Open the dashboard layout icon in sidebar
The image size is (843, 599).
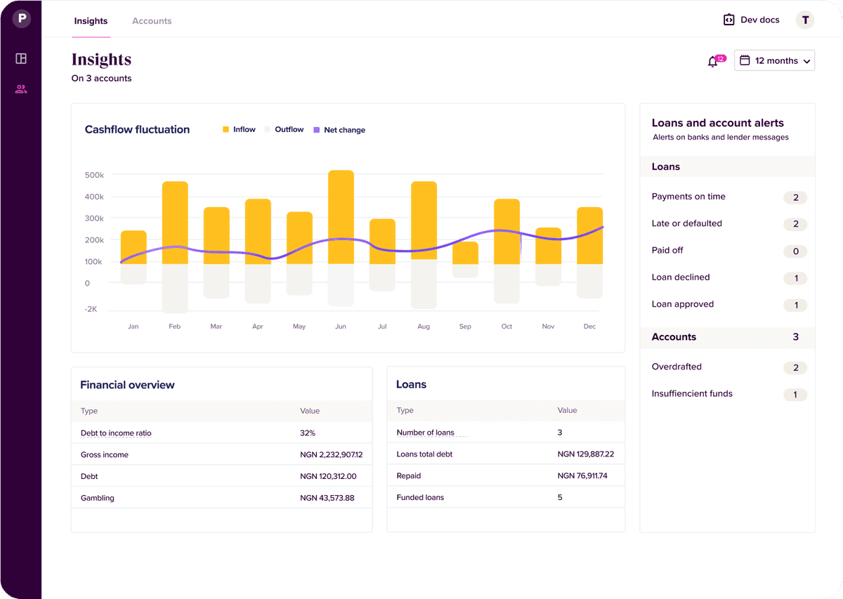point(21,59)
